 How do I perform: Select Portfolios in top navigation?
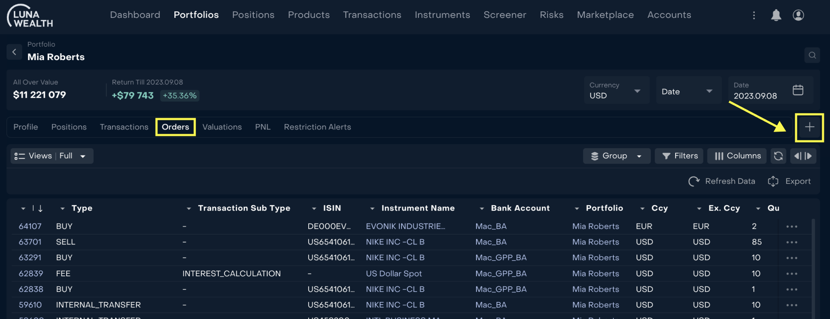click(x=196, y=15)
